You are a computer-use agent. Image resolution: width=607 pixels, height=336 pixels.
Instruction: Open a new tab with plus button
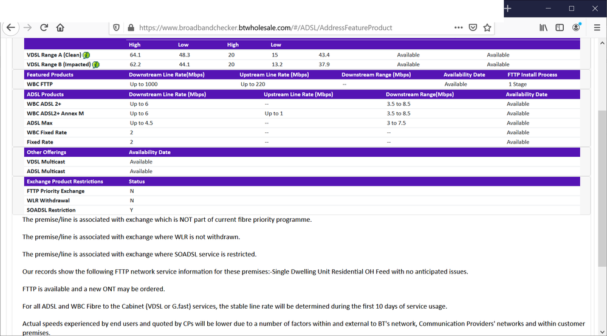coord(508,9)
